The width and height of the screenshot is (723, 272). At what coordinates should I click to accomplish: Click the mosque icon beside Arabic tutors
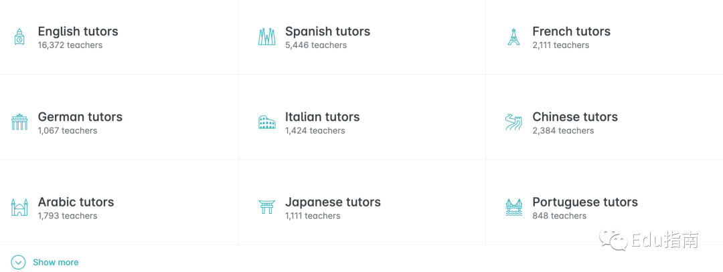point(19,207)
